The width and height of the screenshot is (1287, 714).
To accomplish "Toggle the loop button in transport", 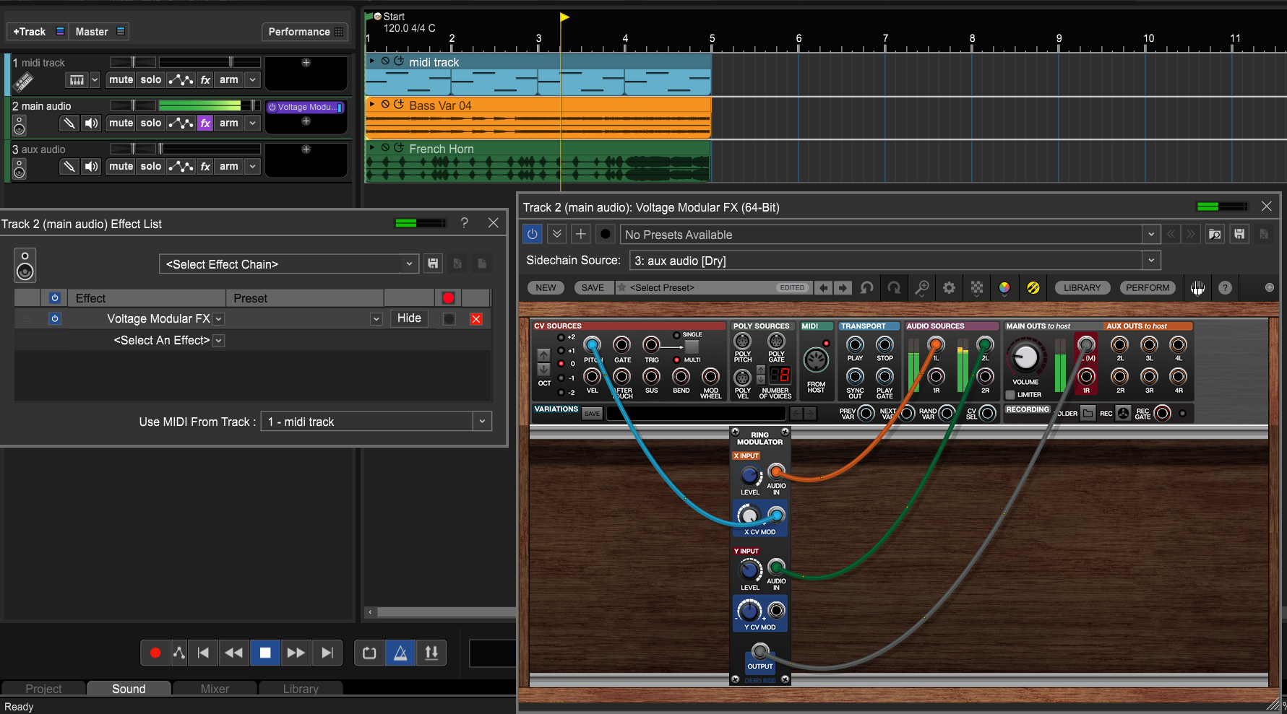I will 369,653.
